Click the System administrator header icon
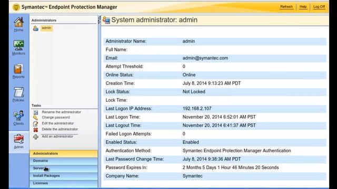The height and width of the screenshot is (189, 337). click(106, 20)
